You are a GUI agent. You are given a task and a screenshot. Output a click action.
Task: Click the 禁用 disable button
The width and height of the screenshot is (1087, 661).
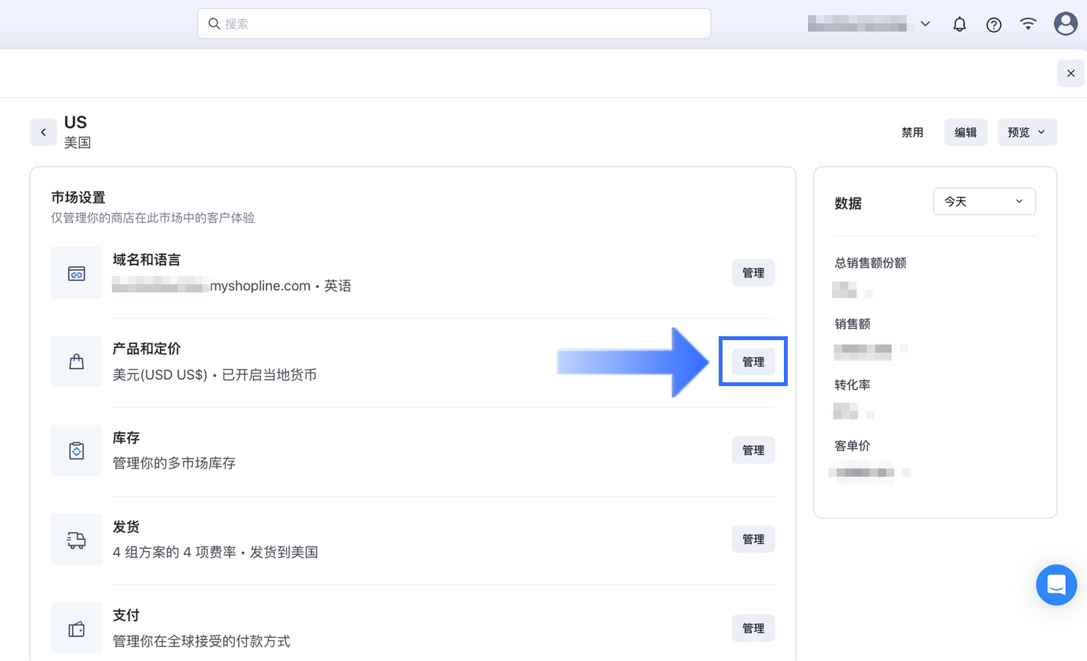point(912,132)
